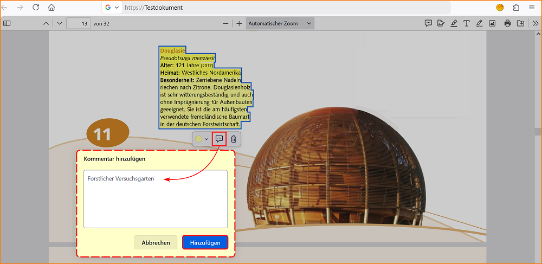542x264 pixels.
Task: Select the signature tool in the toolbar
Action: 441,23
